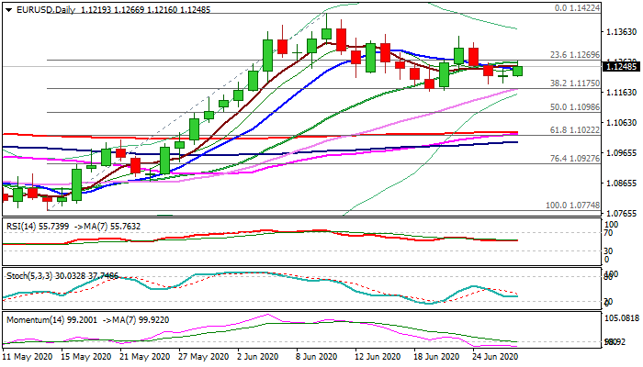Click the 38.2 Fibonacci label 1.11750
Screen dimensions: 643x367
pos(574,83)
